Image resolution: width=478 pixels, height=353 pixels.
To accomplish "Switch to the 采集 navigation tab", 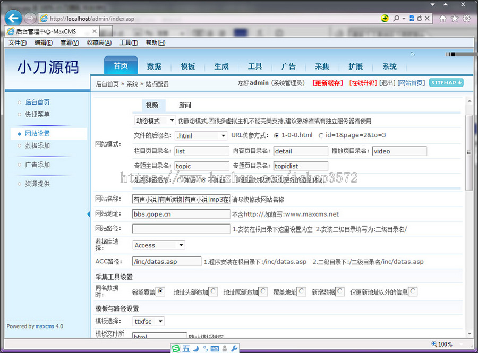I will (322, 66).
